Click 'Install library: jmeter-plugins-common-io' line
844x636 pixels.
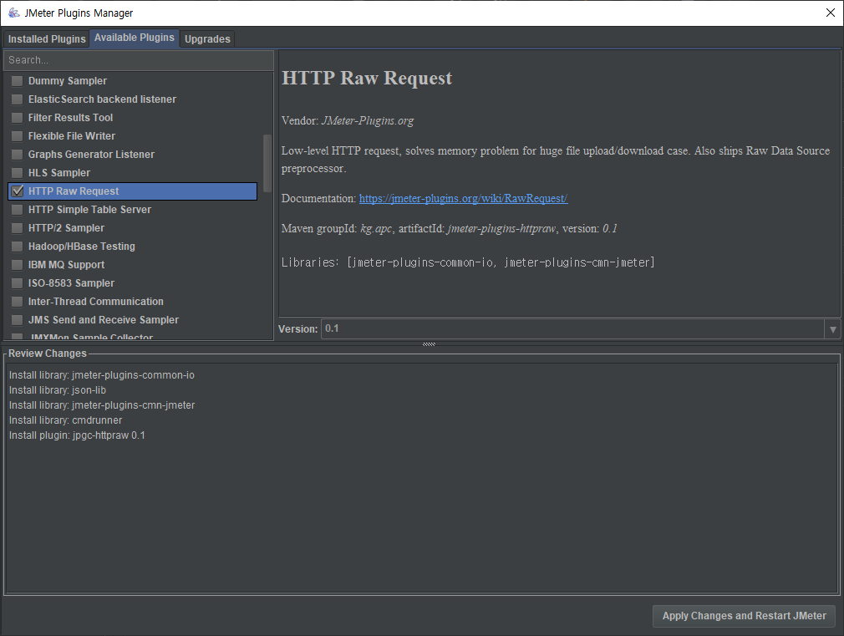click(102, 374)
